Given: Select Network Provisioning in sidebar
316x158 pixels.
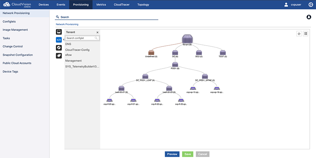Looking at the screenshot, I should click(x=25, y=13).
